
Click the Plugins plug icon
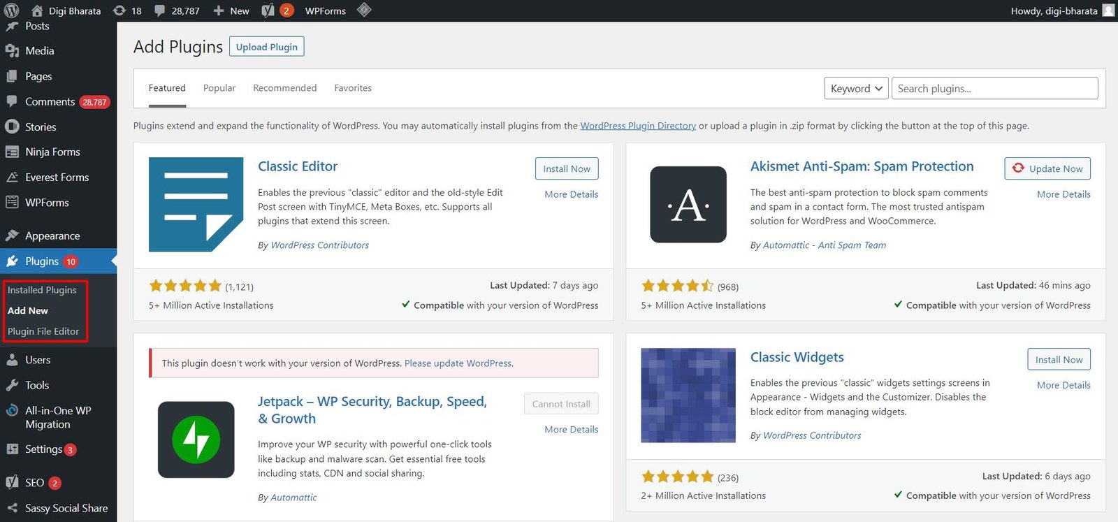[x=12, y=261]
